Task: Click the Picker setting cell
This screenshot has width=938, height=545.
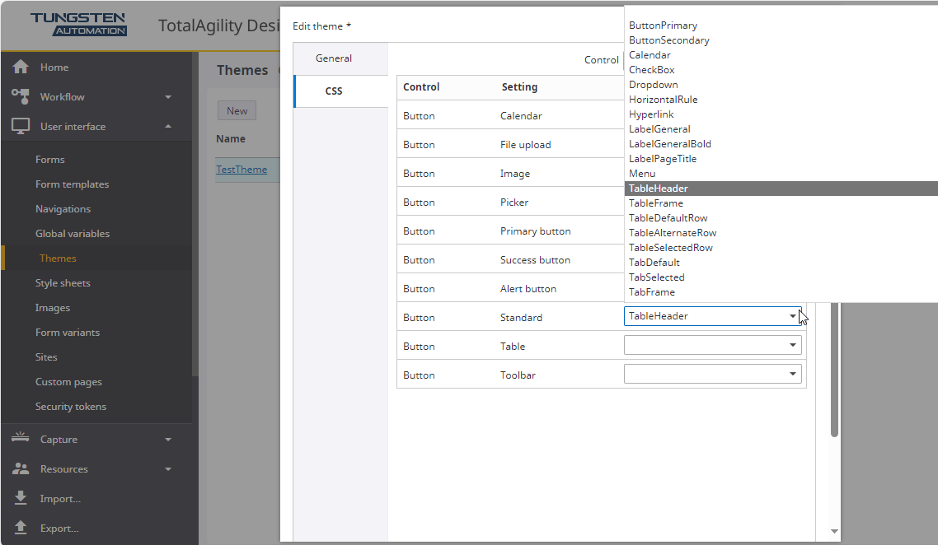Action: [x=514, y=203]
